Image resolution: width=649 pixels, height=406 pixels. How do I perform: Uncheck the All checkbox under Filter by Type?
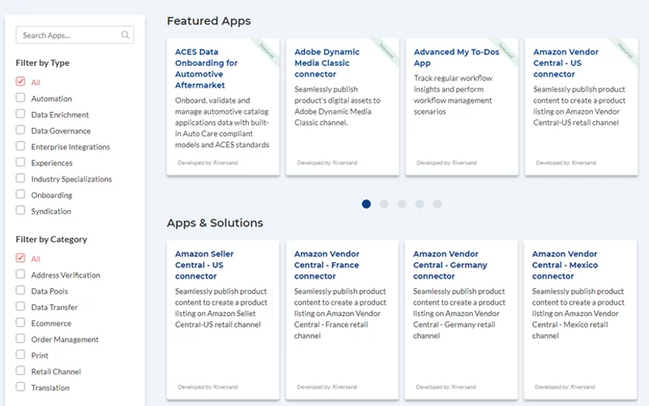(x=20, y=81)
